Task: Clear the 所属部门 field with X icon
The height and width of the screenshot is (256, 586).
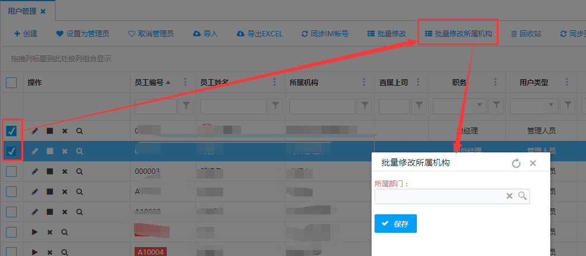Action: click(509, 196)
